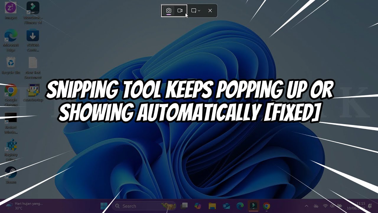Switch to video record mode in Snipping Tool
The image size is (378, 213).
pyautogui.click(x=180, y=11)
